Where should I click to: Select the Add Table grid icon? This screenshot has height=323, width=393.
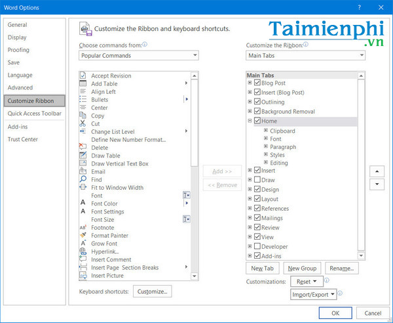pyautogui.click(x=83, y=83)
